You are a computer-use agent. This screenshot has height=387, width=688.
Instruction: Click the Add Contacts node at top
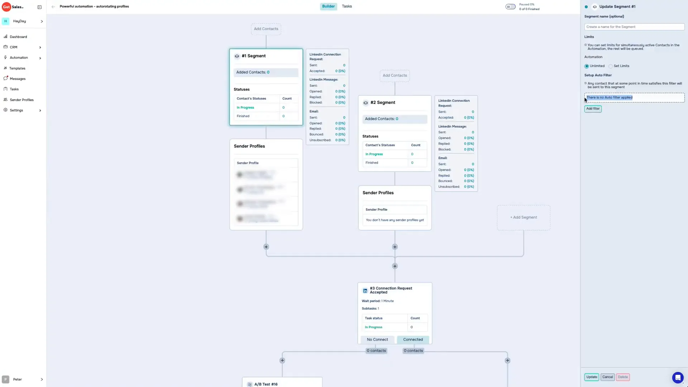(266, 28)
